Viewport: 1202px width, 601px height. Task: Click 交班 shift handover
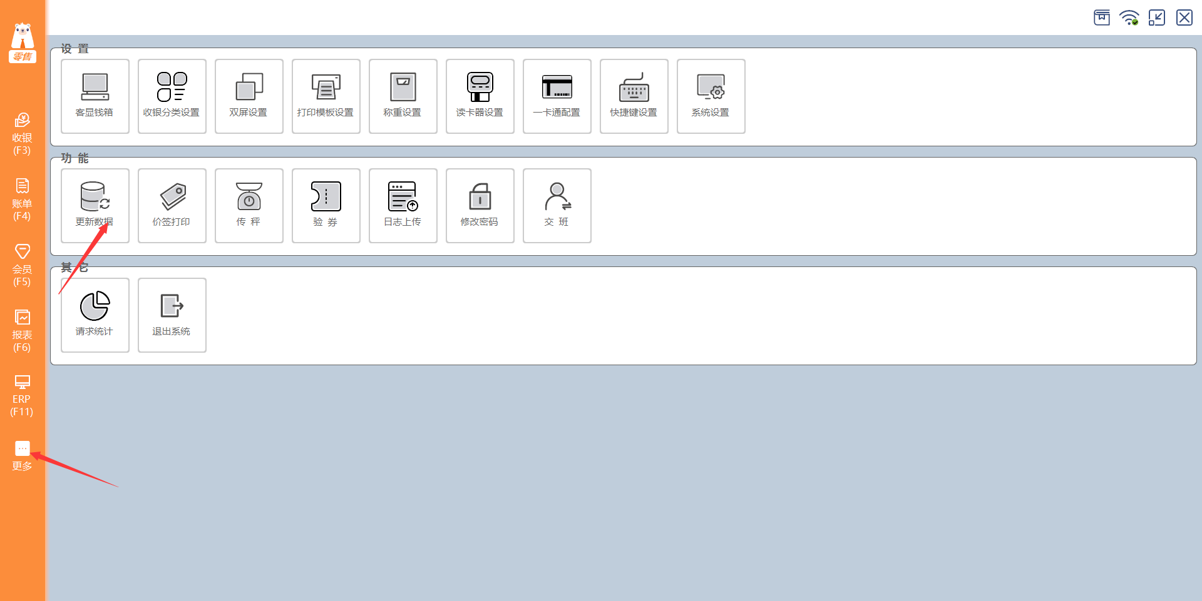pyautogui.click(x=557, y=206)
